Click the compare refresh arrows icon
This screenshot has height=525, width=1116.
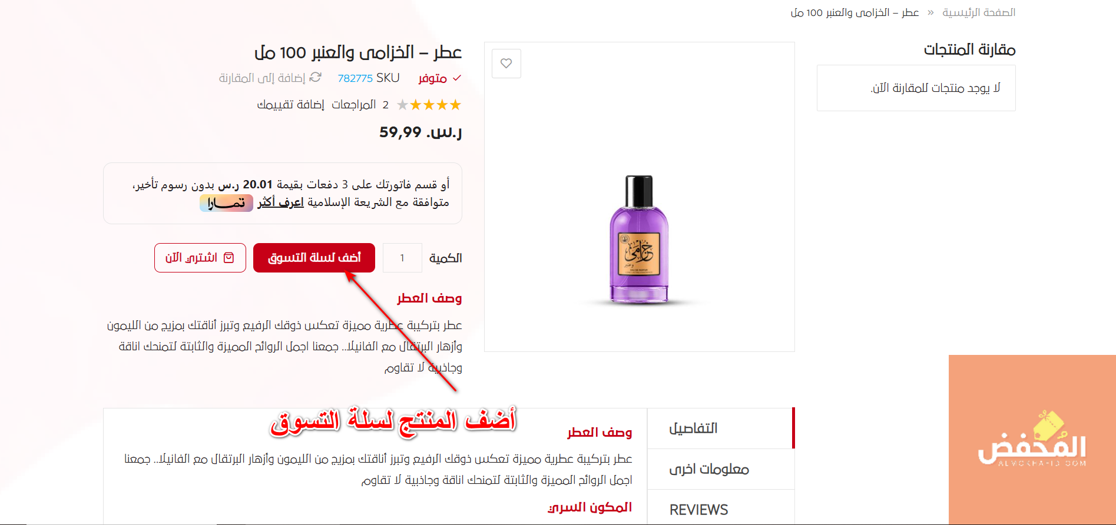316,77
